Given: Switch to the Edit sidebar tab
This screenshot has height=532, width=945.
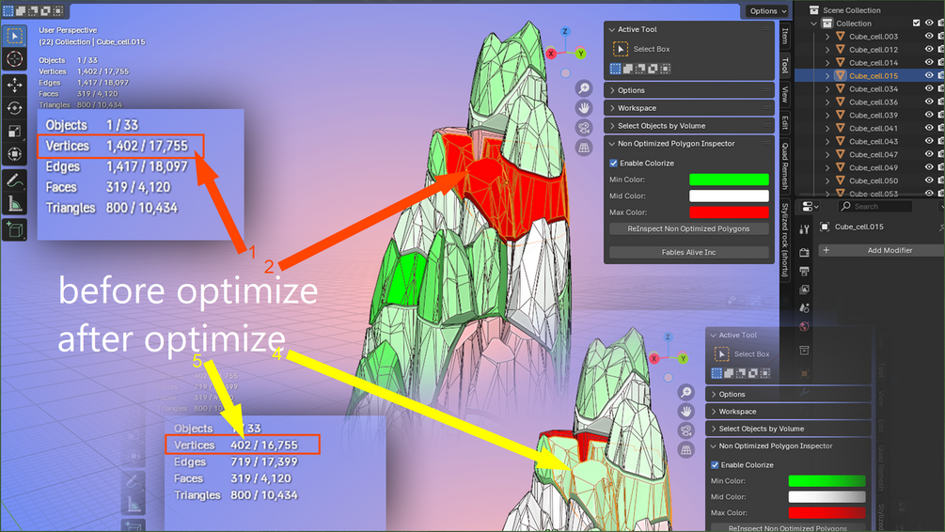Looking at the screenshot, I should pos(785,122).
